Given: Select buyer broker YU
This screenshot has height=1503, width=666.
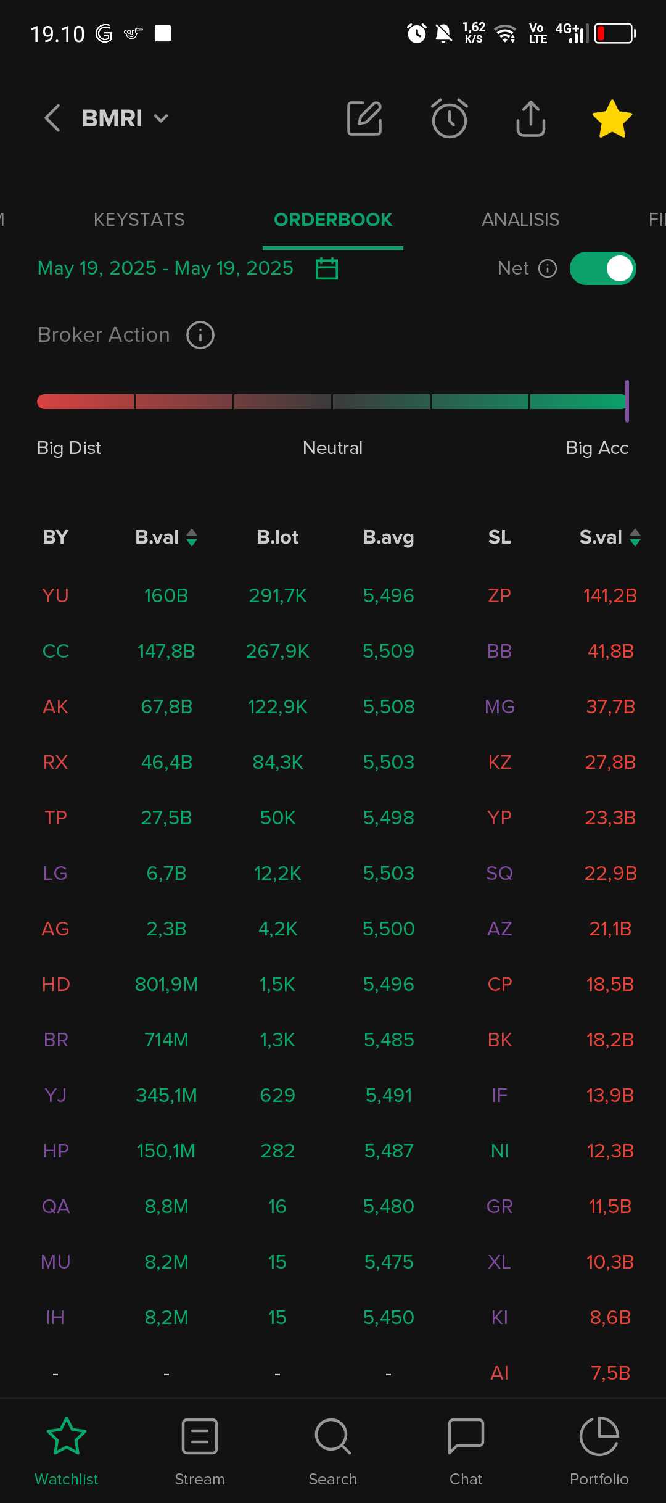Looking at the screenshot, I should [55, 595].
